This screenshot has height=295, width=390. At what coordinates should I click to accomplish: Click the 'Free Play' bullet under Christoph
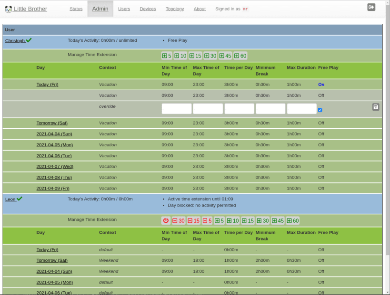(x=177, y=40)
